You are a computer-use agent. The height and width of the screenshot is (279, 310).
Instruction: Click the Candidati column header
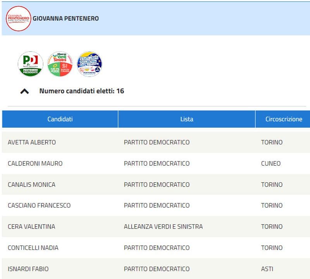pos(60,119)
